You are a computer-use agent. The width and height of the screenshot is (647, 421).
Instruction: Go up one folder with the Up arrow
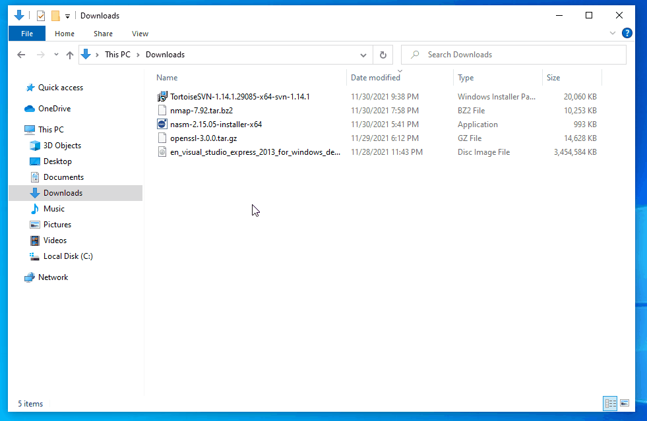(x=70, y=55)
